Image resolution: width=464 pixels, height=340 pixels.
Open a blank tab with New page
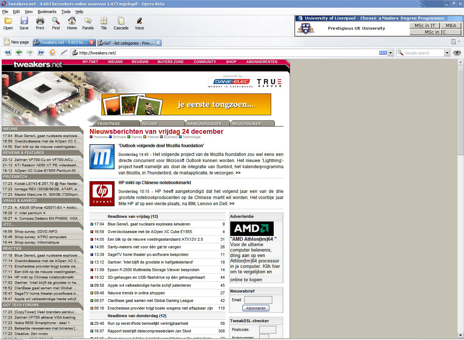16,42
